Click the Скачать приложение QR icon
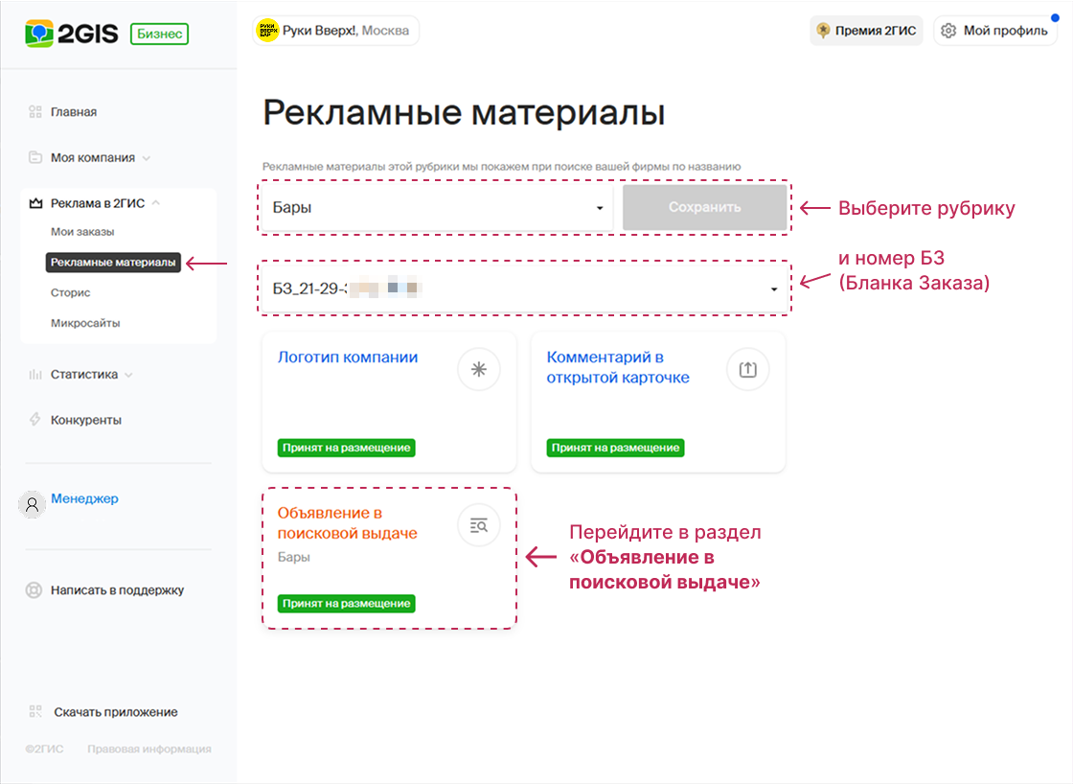Viewport: 1073px width, 784px height. tap(34, 712)
